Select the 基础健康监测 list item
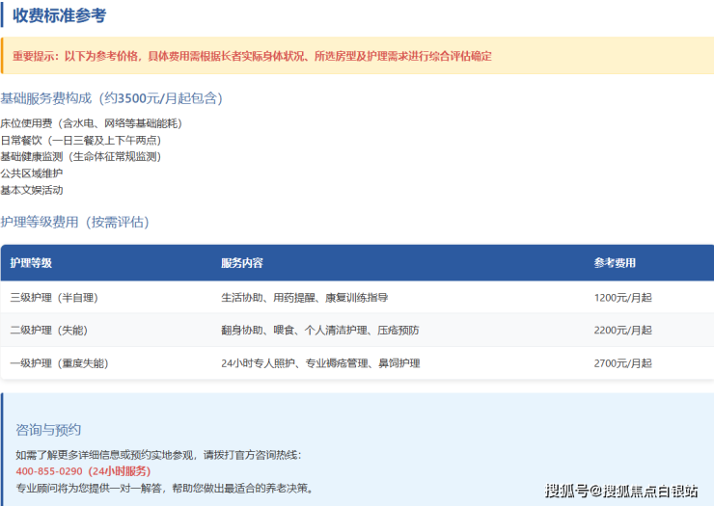This screenshot has width=714, height=506. [80, 156]
